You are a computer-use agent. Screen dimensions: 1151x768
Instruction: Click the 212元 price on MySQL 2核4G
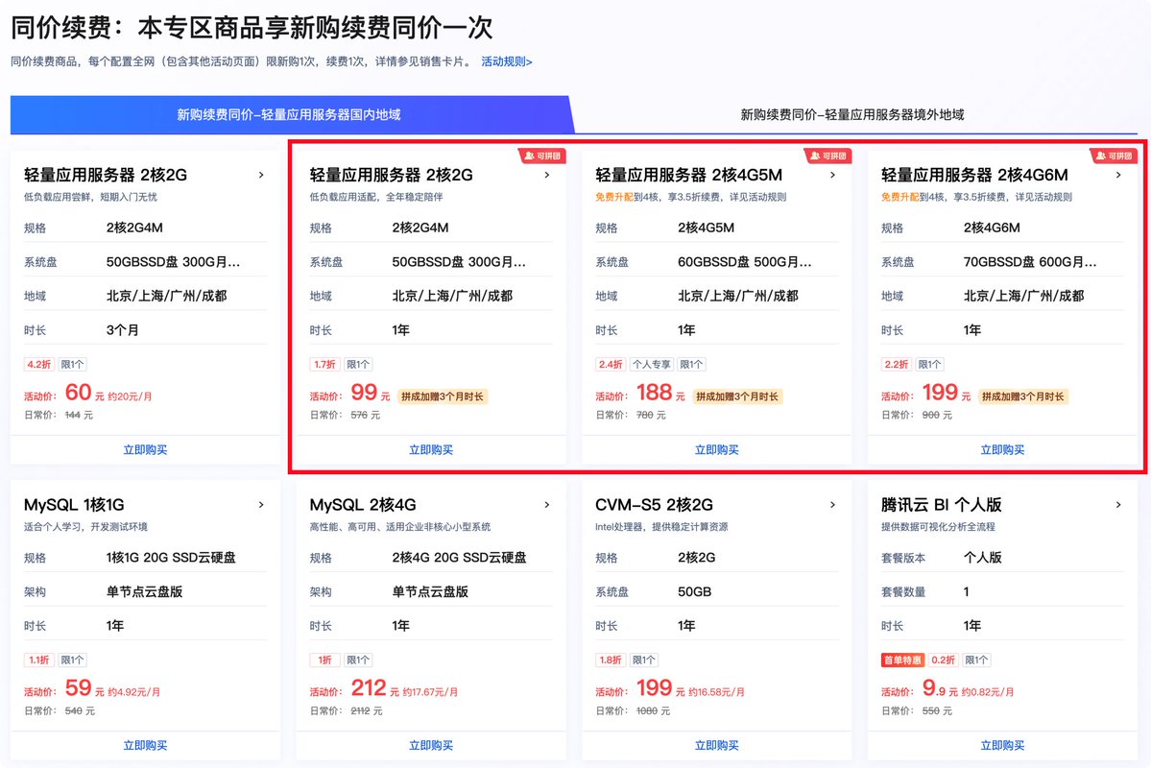374,688
